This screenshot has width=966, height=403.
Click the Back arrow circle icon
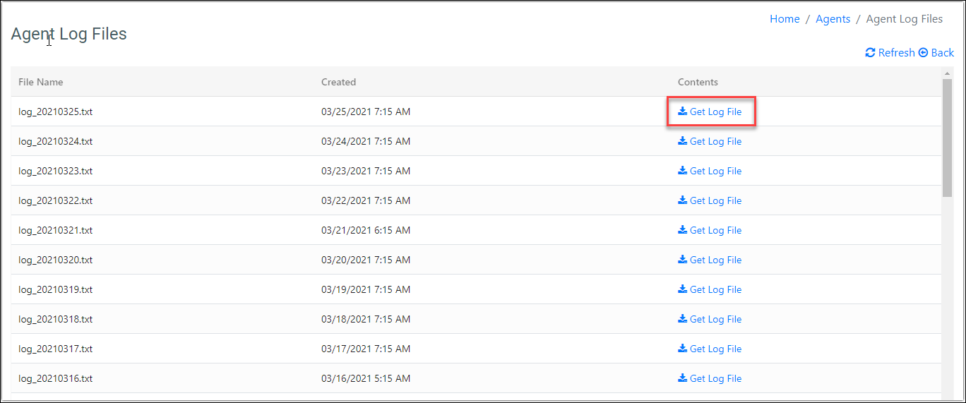pyautogui.click(x=923, y=53)
